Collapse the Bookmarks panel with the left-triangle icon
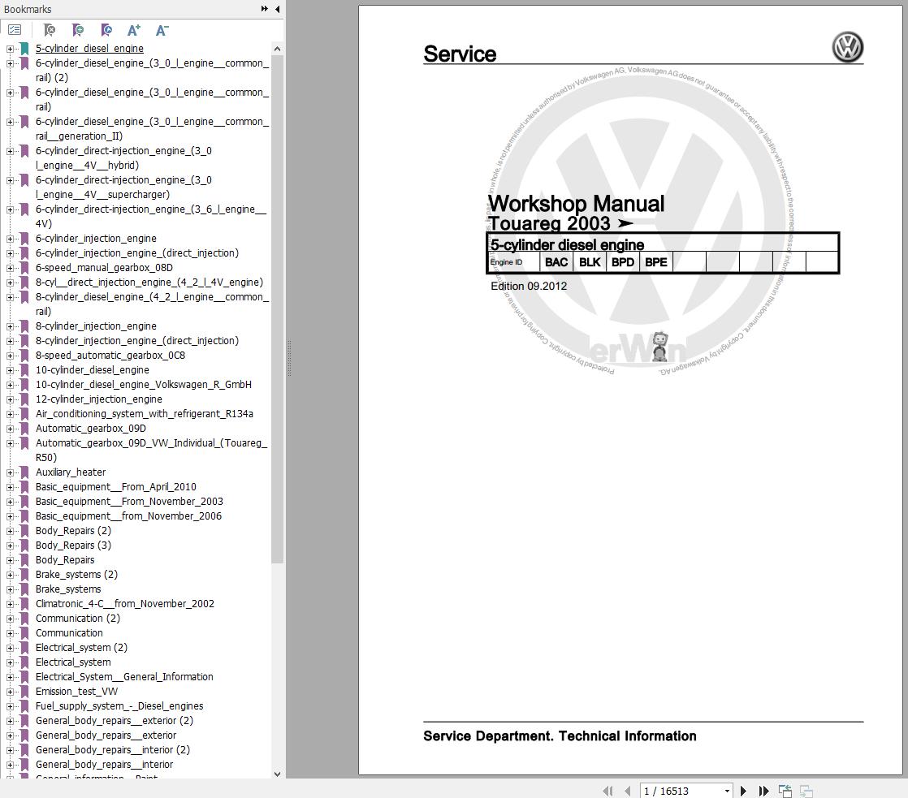The width and height of the screenshot is (908, 798). point(278,9)
